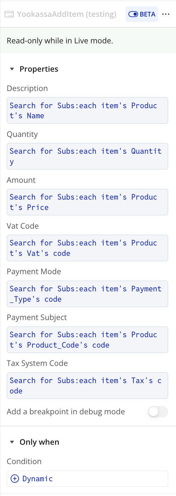Open the three-dot options menu
This screenshot has width=176, height=496.
click(x=165, y=14)
